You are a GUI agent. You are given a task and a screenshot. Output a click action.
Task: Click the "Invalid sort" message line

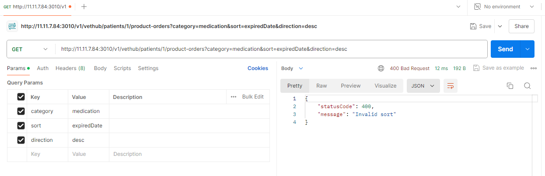358,114
